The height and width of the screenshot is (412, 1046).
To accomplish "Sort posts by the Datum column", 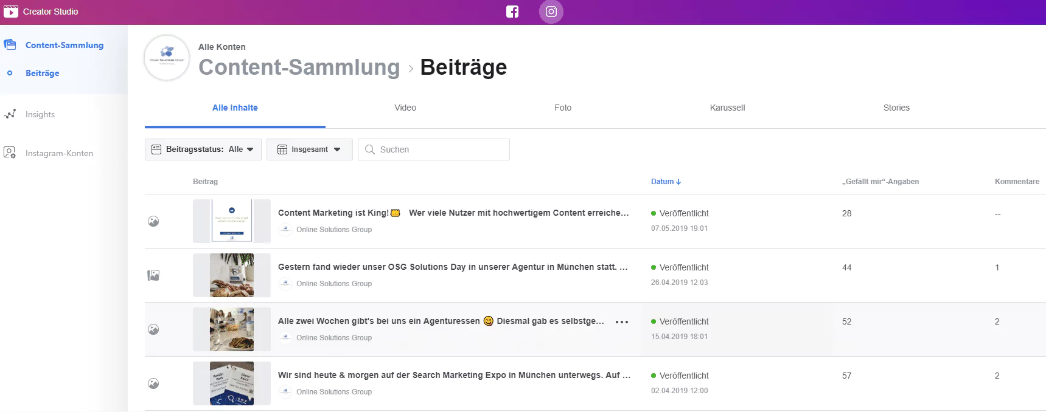I will click(666, 182).
